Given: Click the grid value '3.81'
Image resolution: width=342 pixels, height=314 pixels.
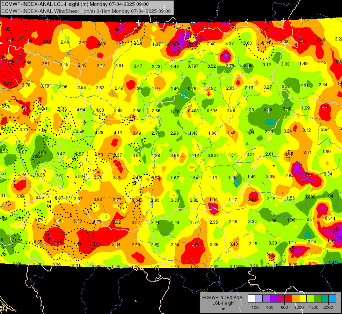Looking at the screenshot, I should (119, 66).
